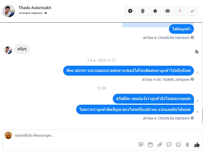Open the chat bubble quick reply icon
This screenshot has height=153, width=203.
pos(169,145)
